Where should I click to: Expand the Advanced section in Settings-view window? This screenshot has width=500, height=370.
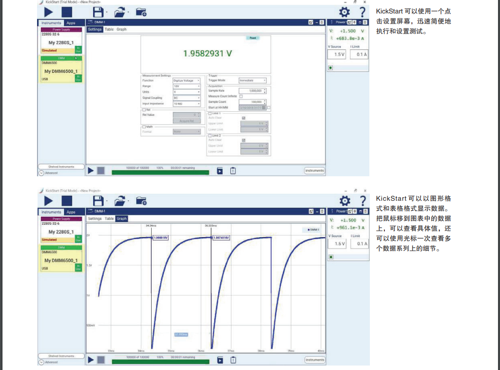(x=41, y=173)
